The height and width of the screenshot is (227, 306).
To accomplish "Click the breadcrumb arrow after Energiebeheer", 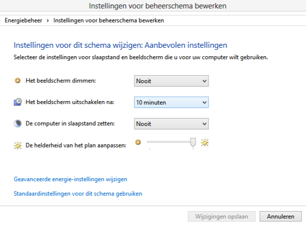I will (48, 20).
